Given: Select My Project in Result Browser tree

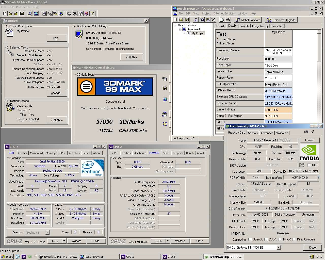Looking at the screenshot, I should 198,33.
